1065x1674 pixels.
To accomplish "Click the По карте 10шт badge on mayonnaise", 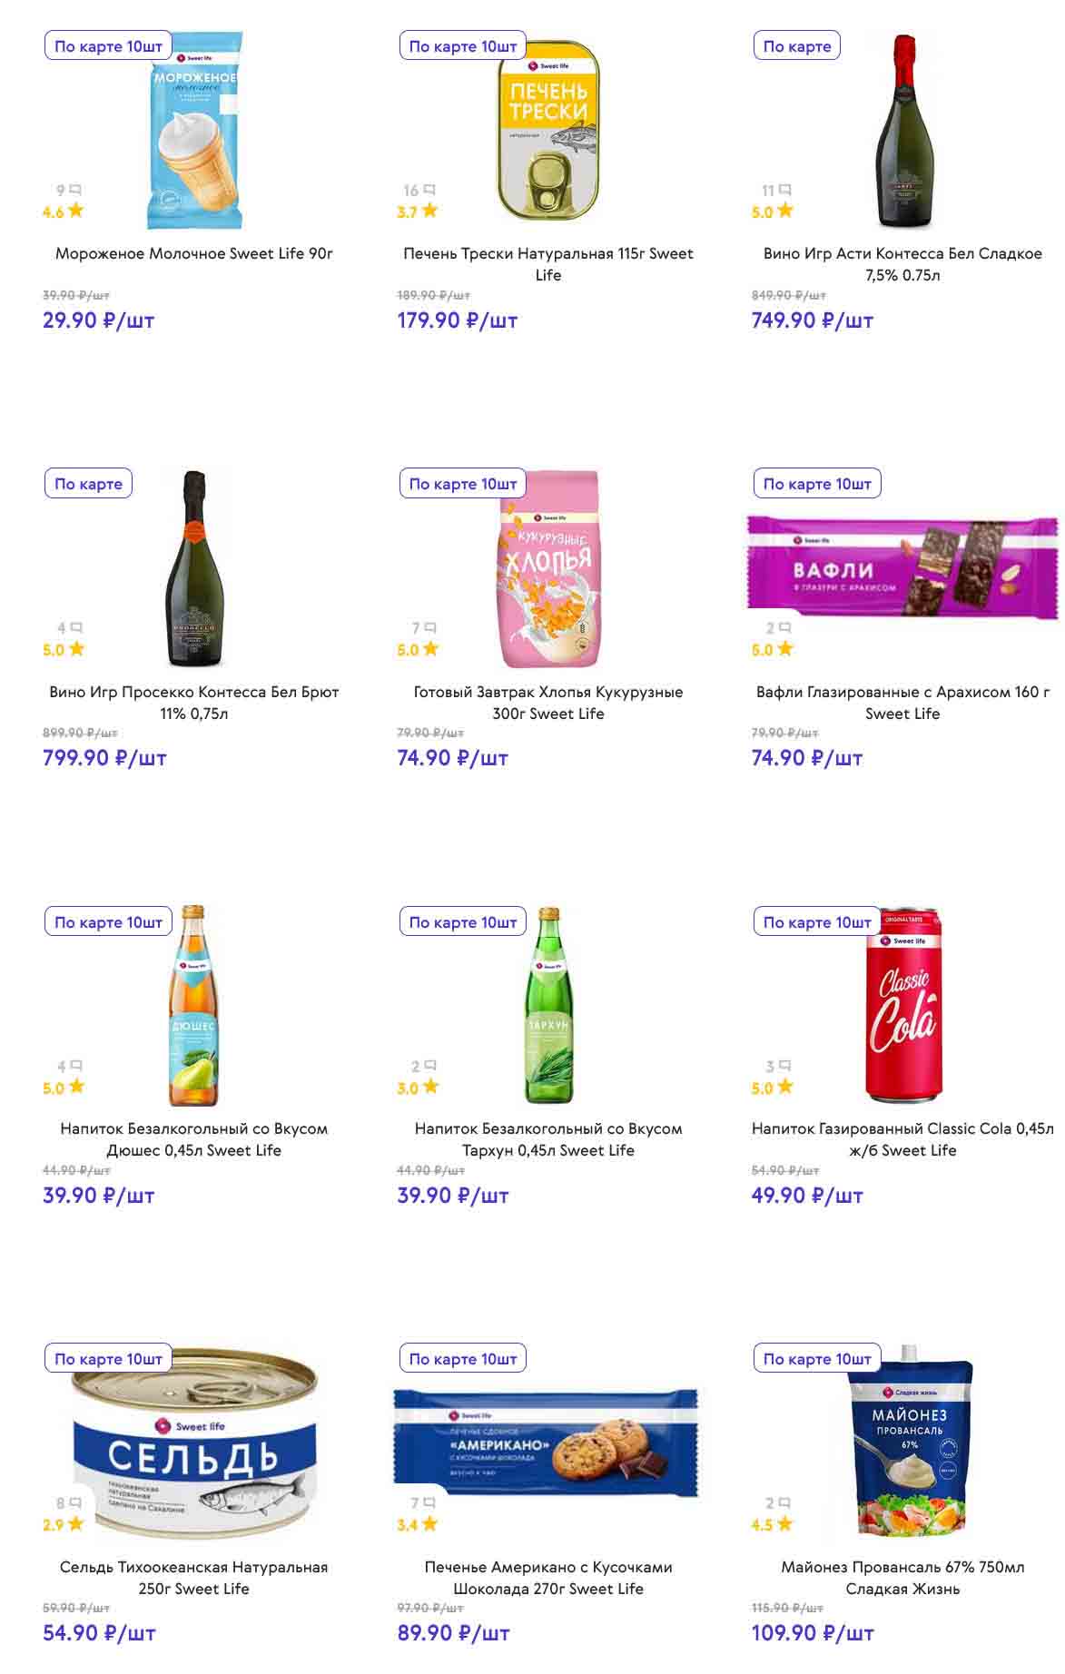I will [816, 1359].
